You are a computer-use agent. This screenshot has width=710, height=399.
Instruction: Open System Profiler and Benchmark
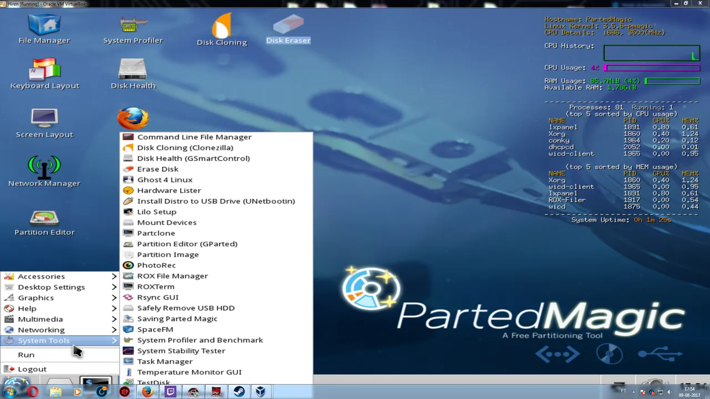[x=216, y=340]
